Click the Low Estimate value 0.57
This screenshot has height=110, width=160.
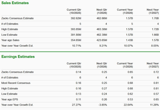click(x=156, y=94)
